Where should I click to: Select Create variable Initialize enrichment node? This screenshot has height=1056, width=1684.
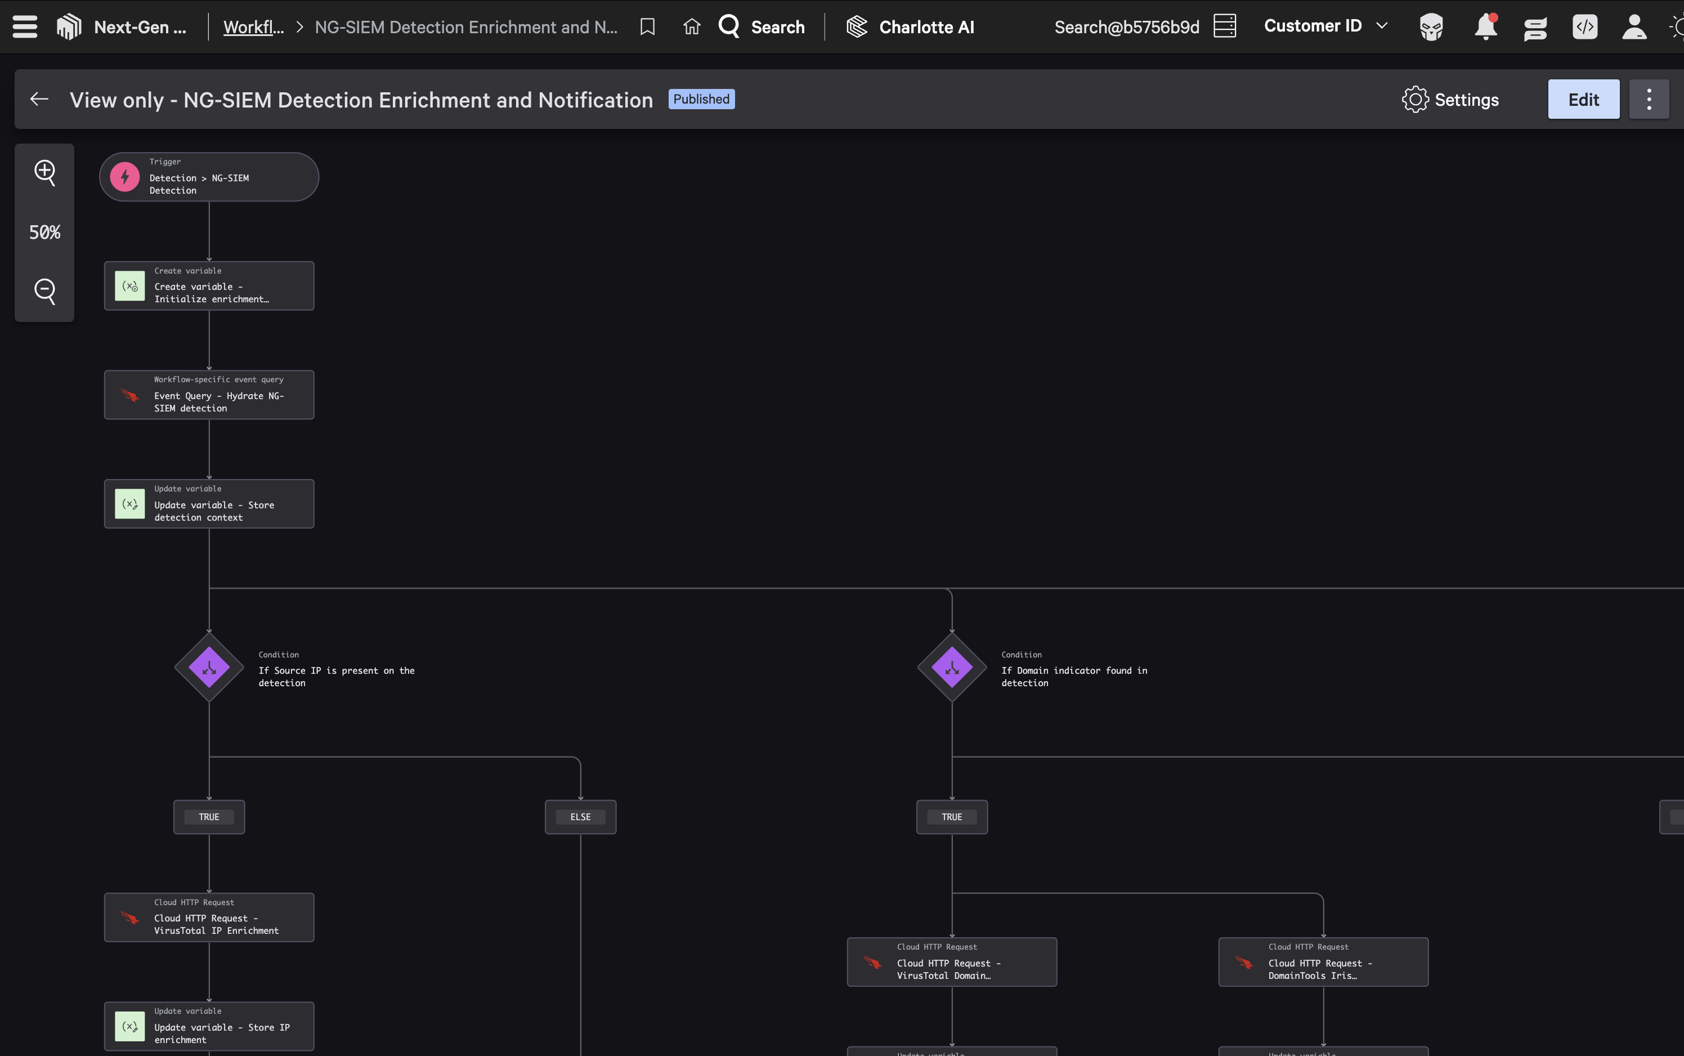[209, 287]
